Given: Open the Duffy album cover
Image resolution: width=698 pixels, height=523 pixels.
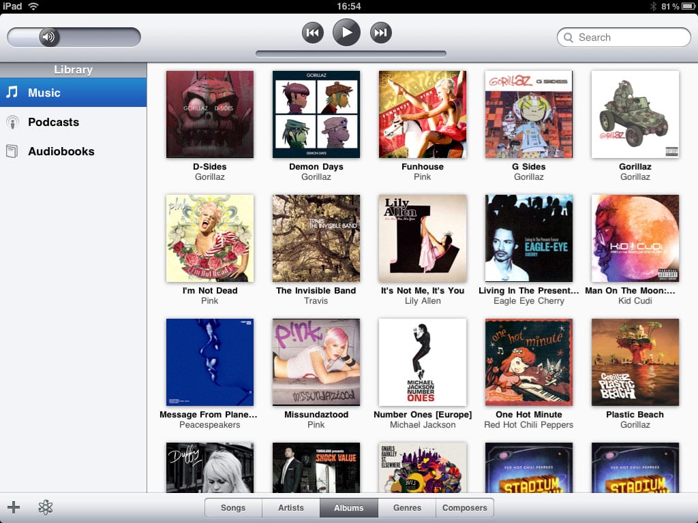Looking at the screenshot, I should click(x=210, y=467).
